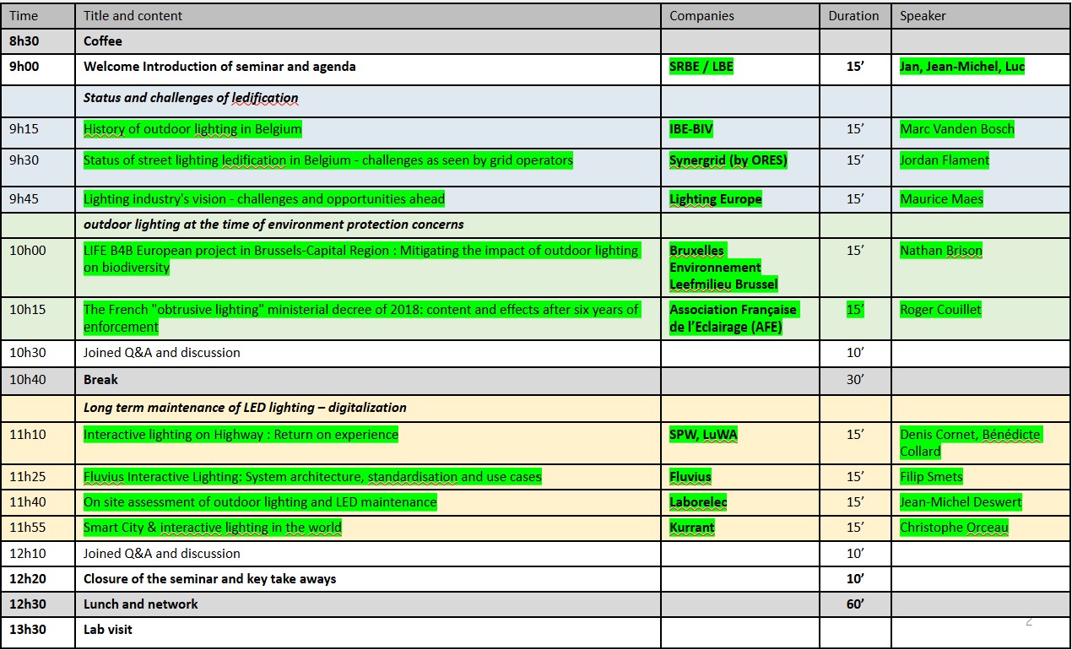Screen dimensions: 1072x650
Task: Click "Joined Q&A and discussion" in the 10h30 row
Action: point(162,353)
